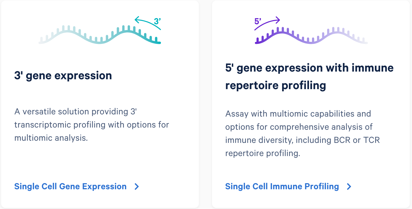Click the 3' transcriptomic profiling description text
This screenshot has height=209, width=412.
91,125
